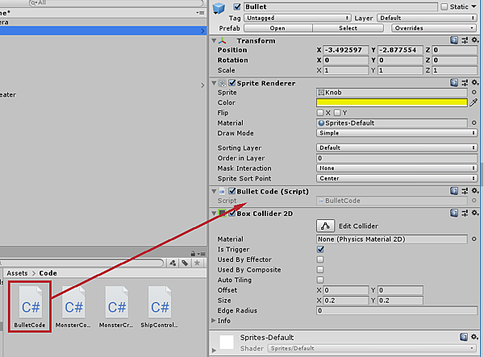
Task: Click the Search by Label tag icon
Action: coord(185,263)
